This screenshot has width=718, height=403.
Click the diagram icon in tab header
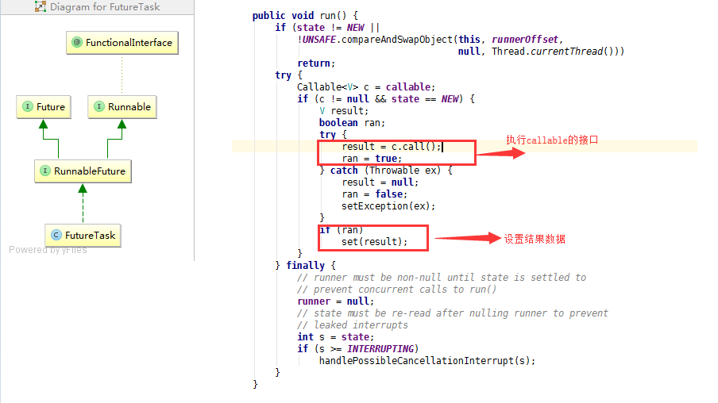click(41, 7)
